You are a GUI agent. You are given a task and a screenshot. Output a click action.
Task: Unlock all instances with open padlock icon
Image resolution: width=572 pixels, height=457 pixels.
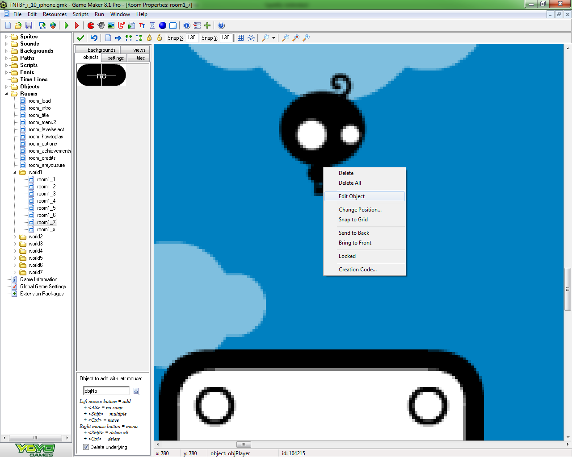tap(160, 38)
